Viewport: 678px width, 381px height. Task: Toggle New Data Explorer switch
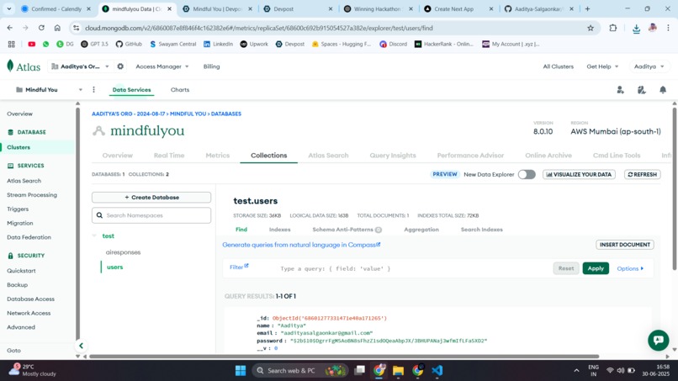(527, 174)
